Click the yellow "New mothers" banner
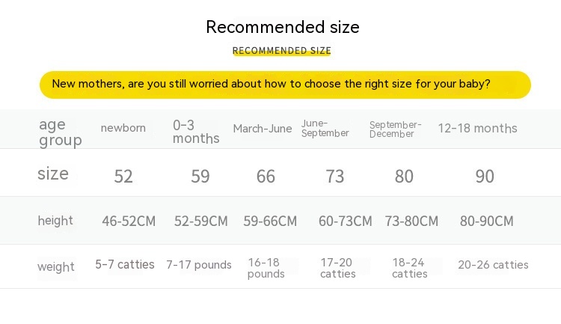 coord(284,85)
